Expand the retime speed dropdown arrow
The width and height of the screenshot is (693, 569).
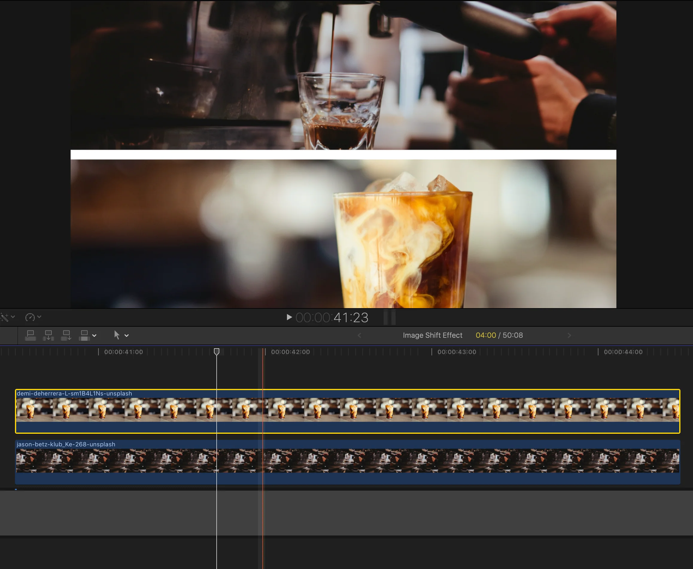click(x=39, y=317)
